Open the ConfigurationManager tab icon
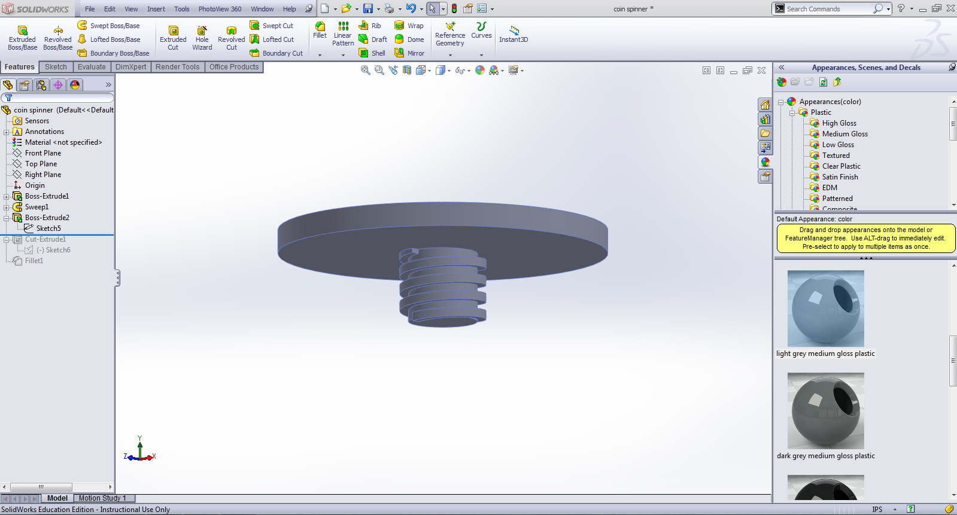Image resolution: width=957 pixels, height=515 pixels. 41,85
